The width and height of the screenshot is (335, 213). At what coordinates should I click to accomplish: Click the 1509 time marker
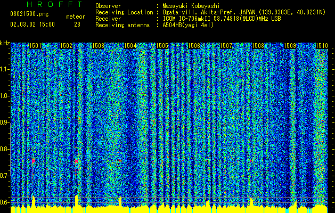290,46
